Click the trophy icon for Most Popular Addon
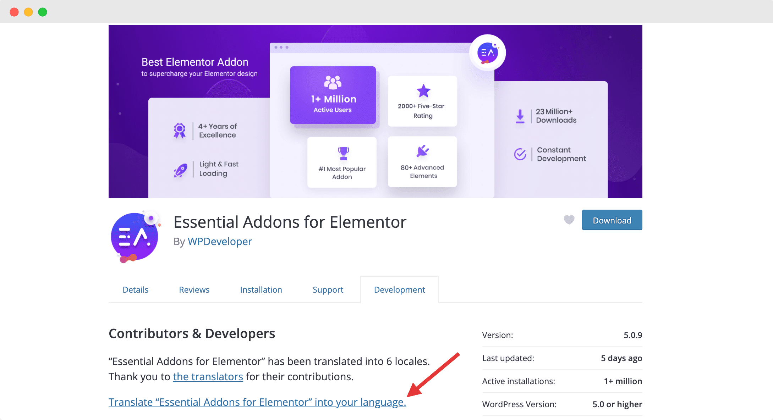The height and width of the screenshot is (420, 773). (343, 153)
